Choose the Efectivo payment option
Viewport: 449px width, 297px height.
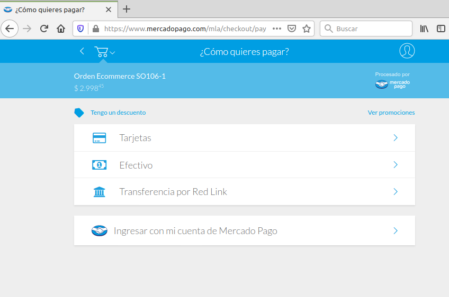click(245, 165)
